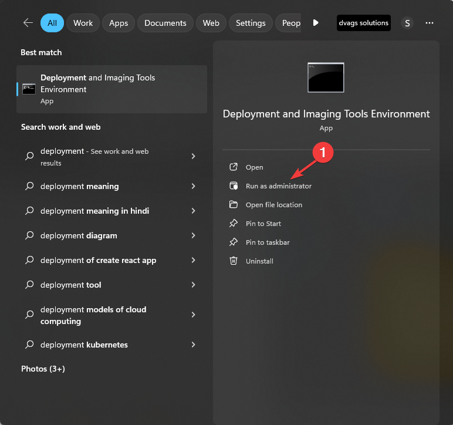Image resolution: width=453 pixels, height=425 pixels.
Task: Click the large app thumbnail in preview pane
Action: click(x=326, y=77)
